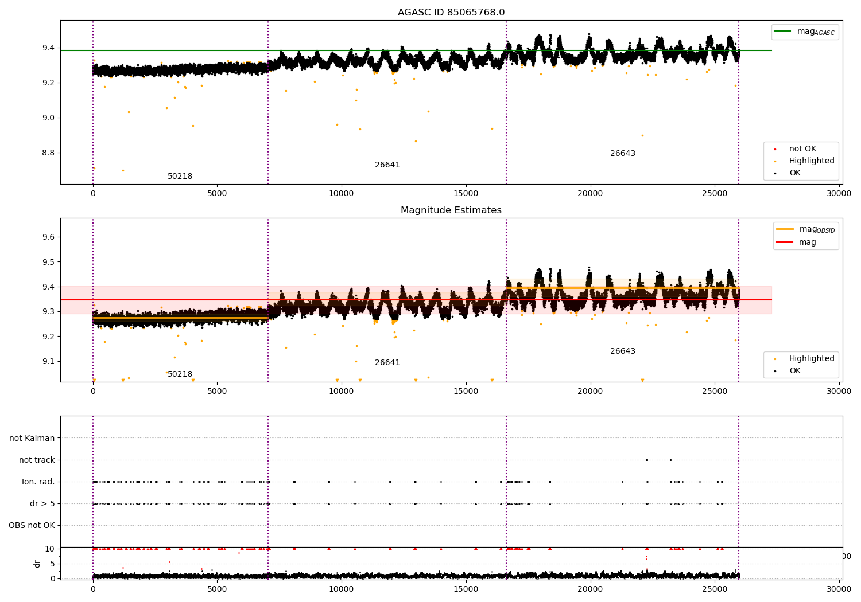Click observation label 26643 in the top plot
This screenshot has height=602, width=861.
(623, 154)
